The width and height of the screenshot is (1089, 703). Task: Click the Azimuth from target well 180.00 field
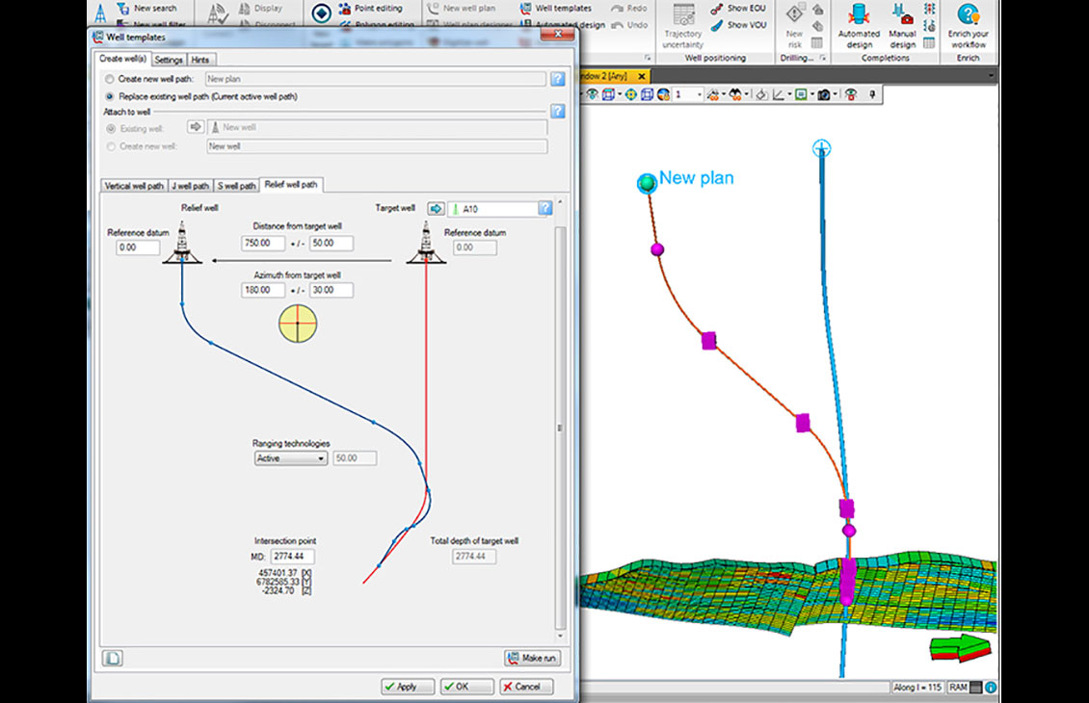pyautogui.click(x=263, y=290)
